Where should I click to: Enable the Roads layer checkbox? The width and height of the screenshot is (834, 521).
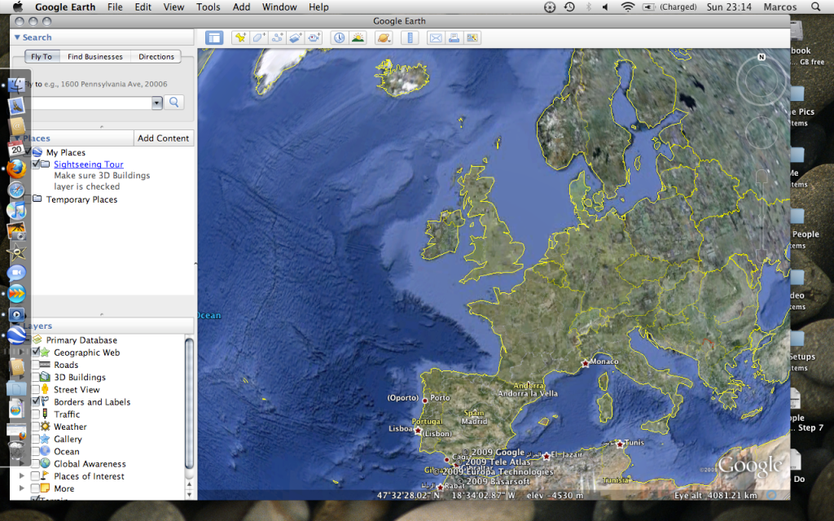click(x=35, y=366)
